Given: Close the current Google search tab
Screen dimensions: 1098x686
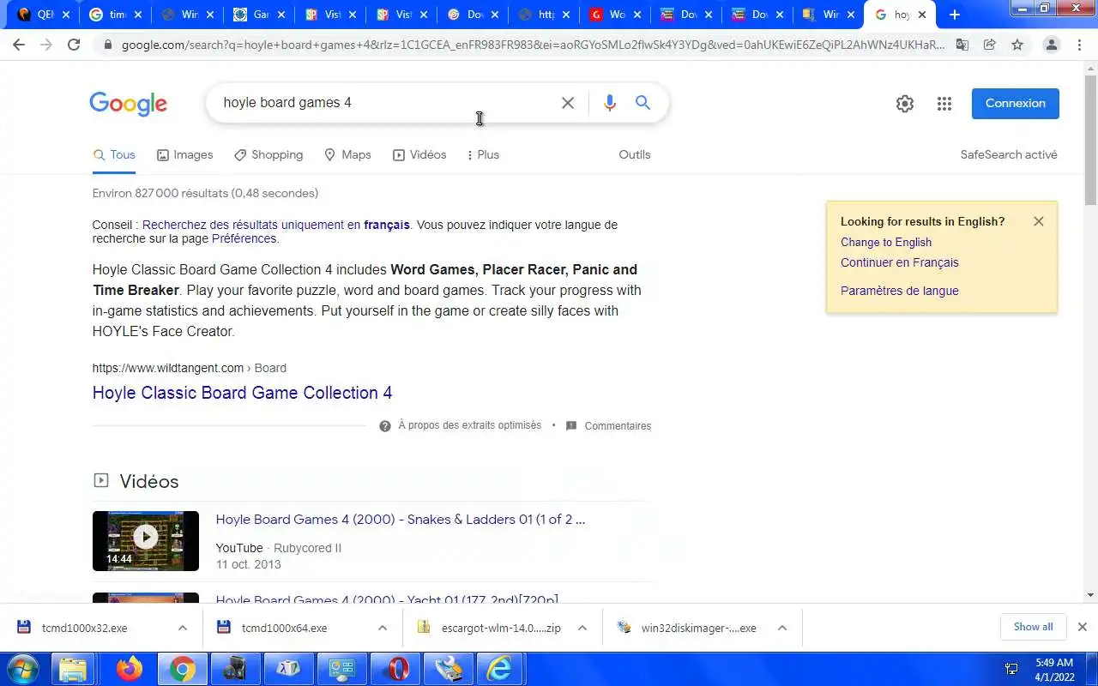Looking at the screenshot, I should [922, 15].
